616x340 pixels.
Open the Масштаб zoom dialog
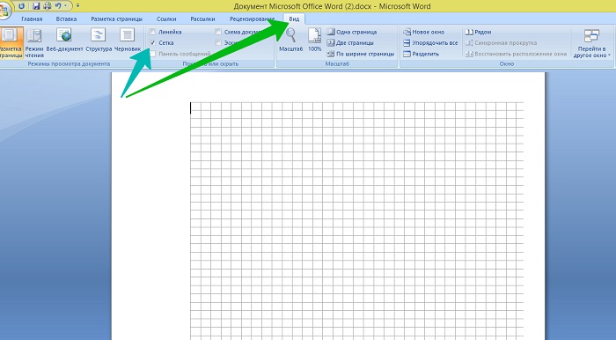291,41
